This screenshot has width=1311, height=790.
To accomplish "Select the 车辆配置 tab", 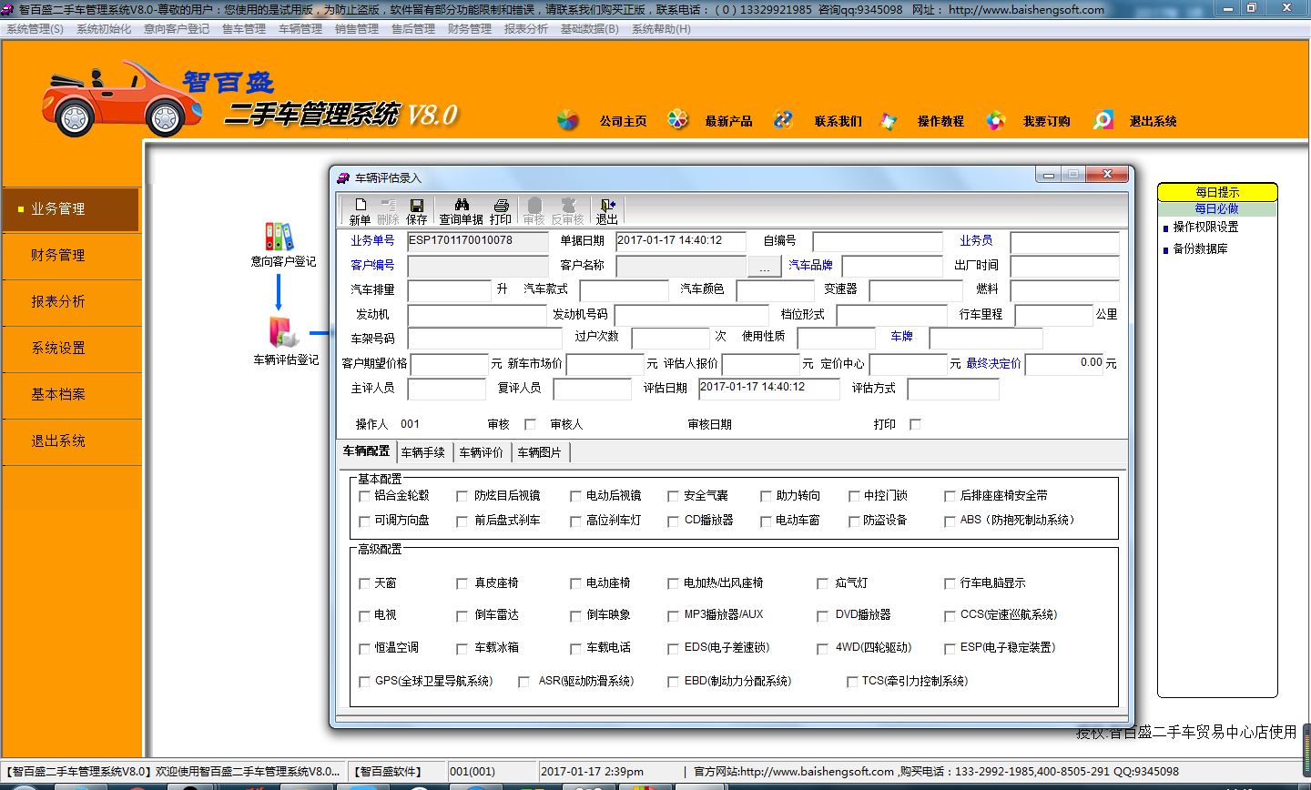I will click(x=366, y=451).
